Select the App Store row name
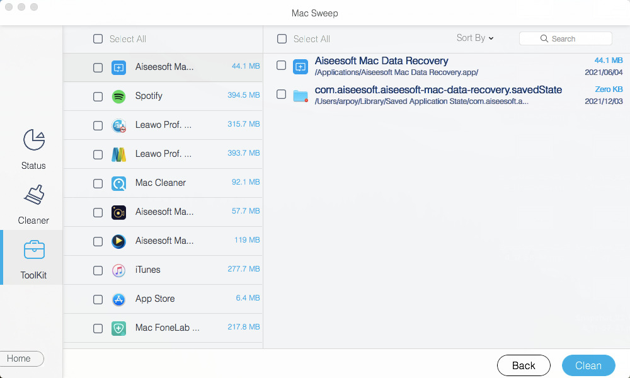Image resolution: width=630 pixels, height=378 pixels. tap(155, 299)
